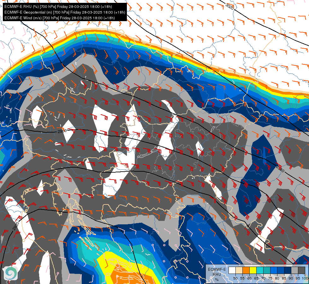Pick the teal 70–75 legend swatch
309x284 pixels.
point(267,270)
